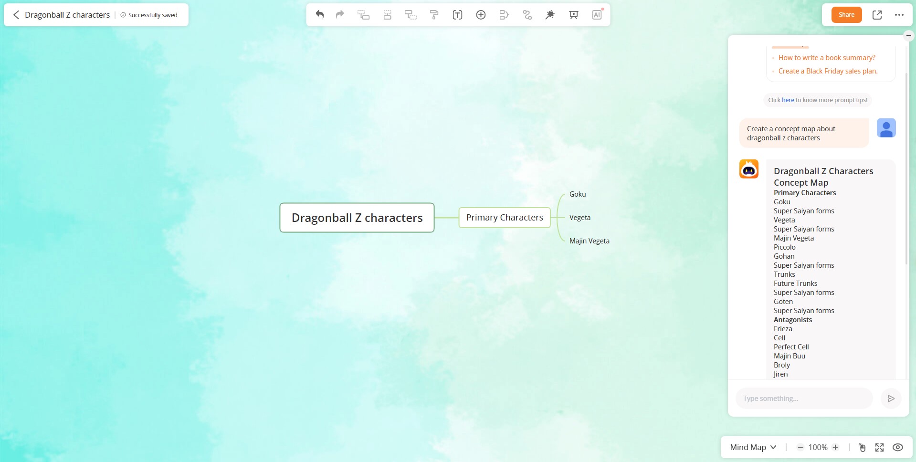Open the export icon next to Share

pyautogui.click(x=877, y=15)
